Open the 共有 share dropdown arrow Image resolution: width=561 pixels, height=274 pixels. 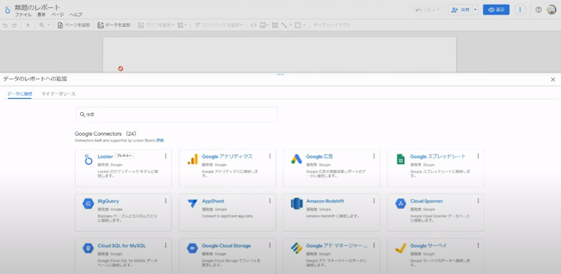pos(476,10)
